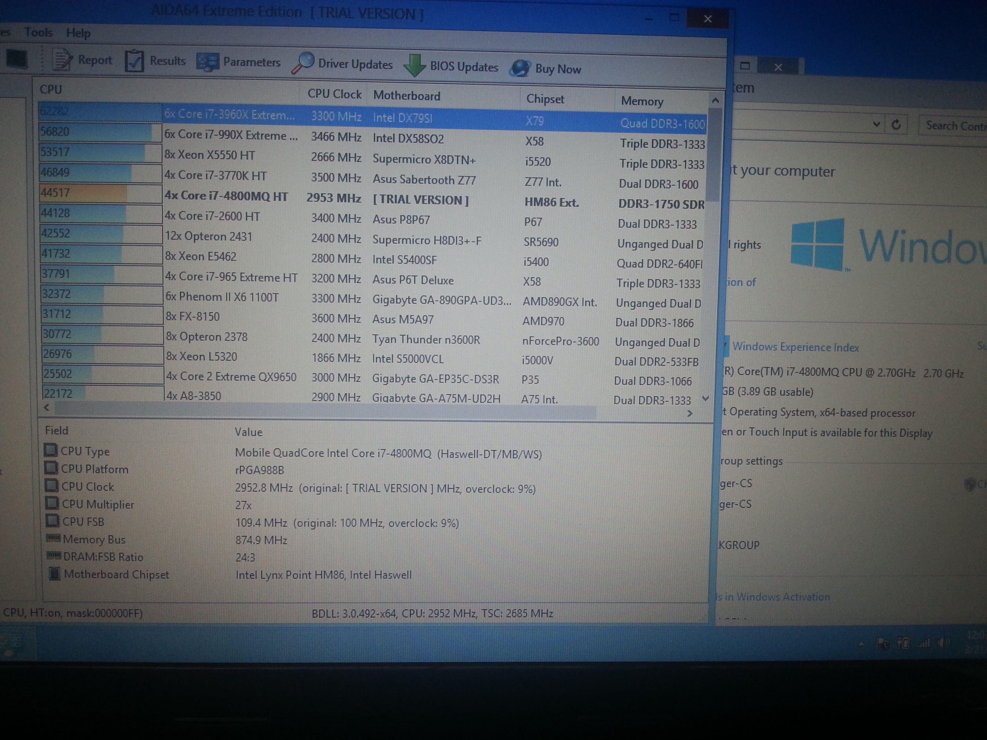This screenshot has height=740, width=987.
Task: Open the Parameters toolbar icon
Action: click(207, 62)
